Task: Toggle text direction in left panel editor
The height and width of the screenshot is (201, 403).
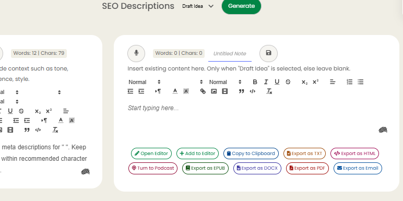Action: click(44, 120)
